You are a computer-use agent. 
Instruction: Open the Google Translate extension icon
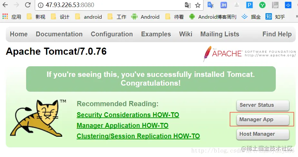[210, 5]
